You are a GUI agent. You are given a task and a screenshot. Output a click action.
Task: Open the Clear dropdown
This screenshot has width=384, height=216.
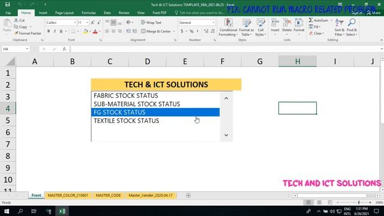click(x=316, y=34)
